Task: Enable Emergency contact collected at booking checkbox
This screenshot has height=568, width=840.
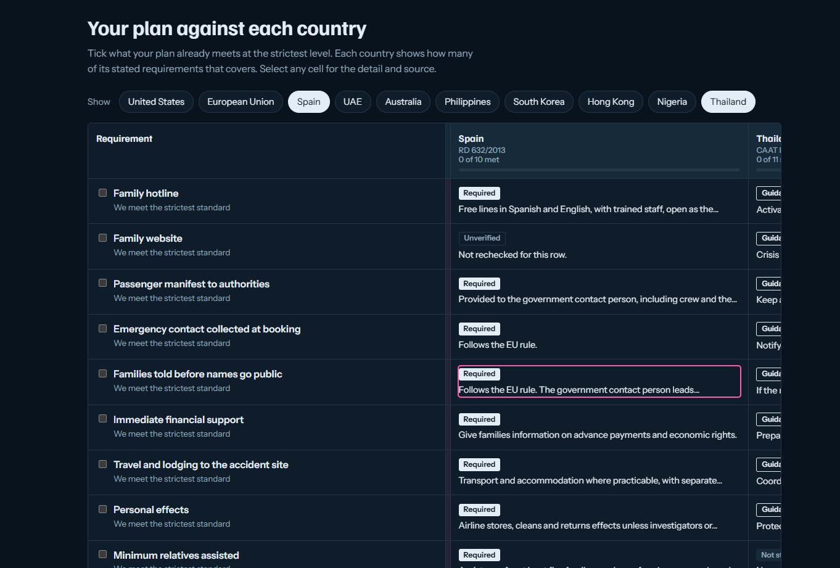Action: [x=103, y=329]
